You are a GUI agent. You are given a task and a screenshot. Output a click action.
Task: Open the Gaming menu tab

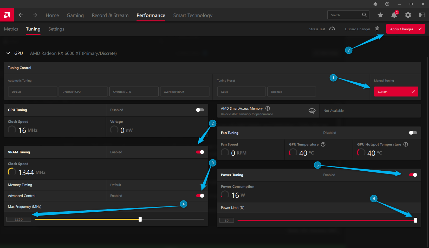point(75,15)
